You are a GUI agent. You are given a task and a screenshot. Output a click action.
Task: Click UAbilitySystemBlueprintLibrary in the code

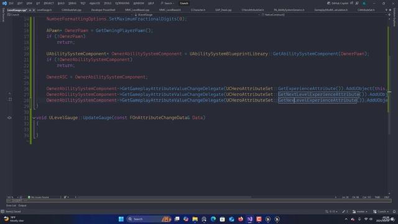coord(229,54)
